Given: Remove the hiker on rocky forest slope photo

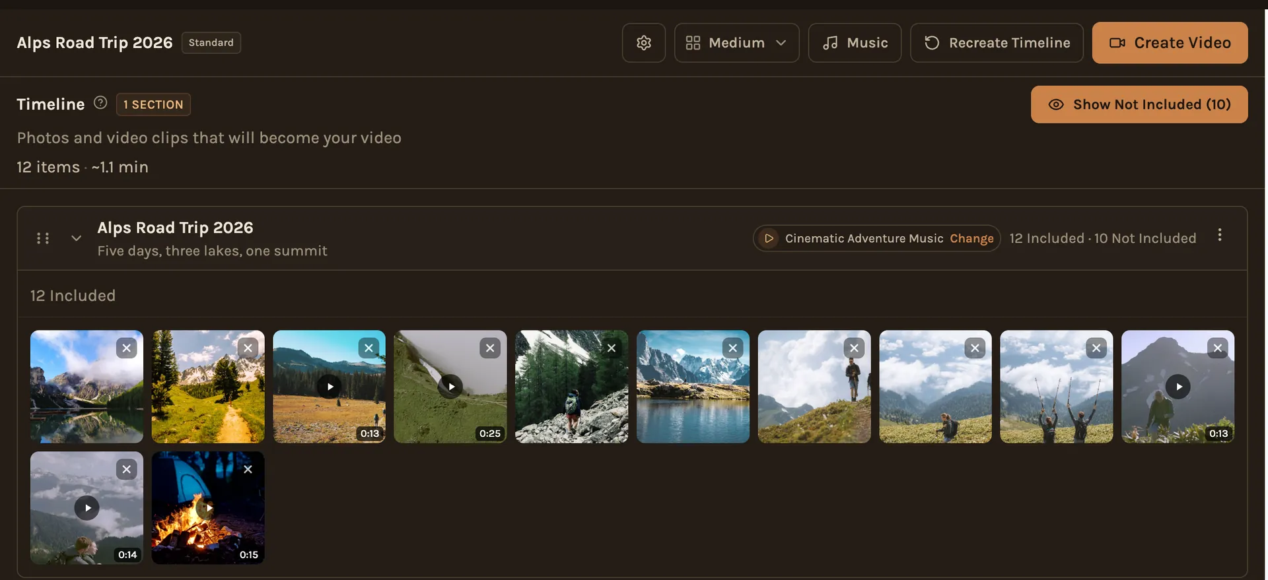Looking at the screenshot, I should (x=612, y=348).
